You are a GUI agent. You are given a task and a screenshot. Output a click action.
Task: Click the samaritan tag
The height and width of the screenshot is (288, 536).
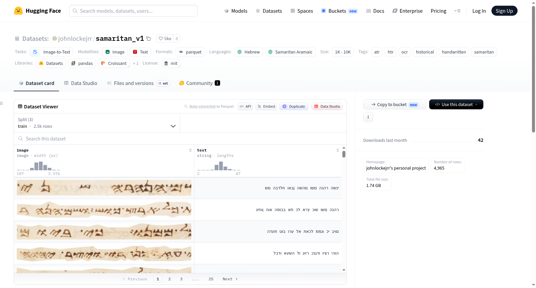pos(484,52)
